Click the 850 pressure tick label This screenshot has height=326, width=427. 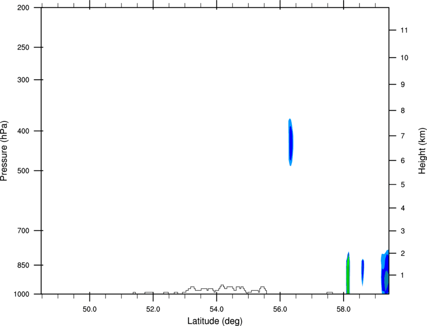pos(23,265)
